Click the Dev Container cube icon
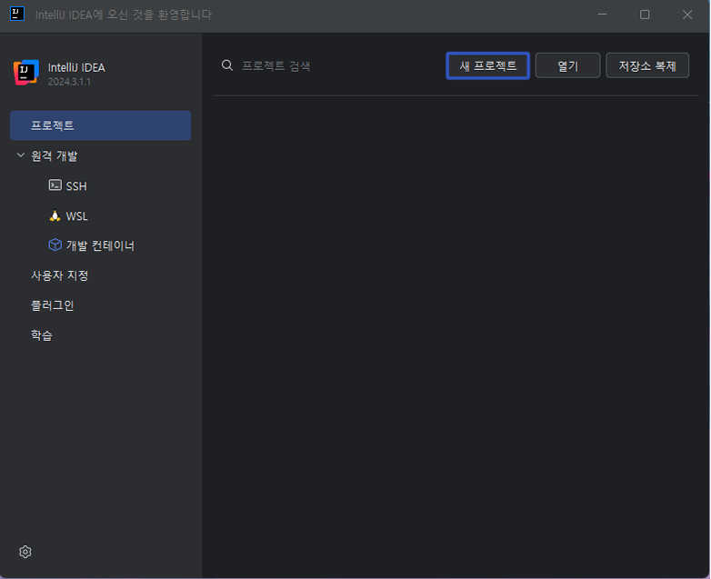Image resolution: width=711 pixels, height=579 pixels. (x=55, y=245)
